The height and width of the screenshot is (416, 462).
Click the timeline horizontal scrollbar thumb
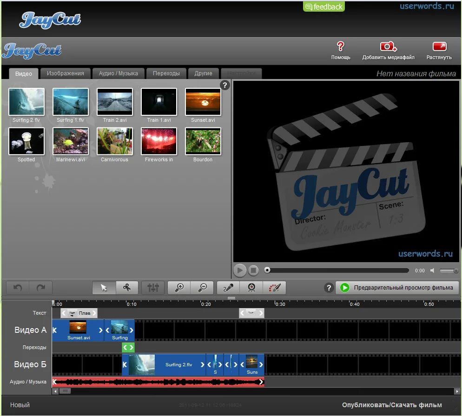click(65, 391)
